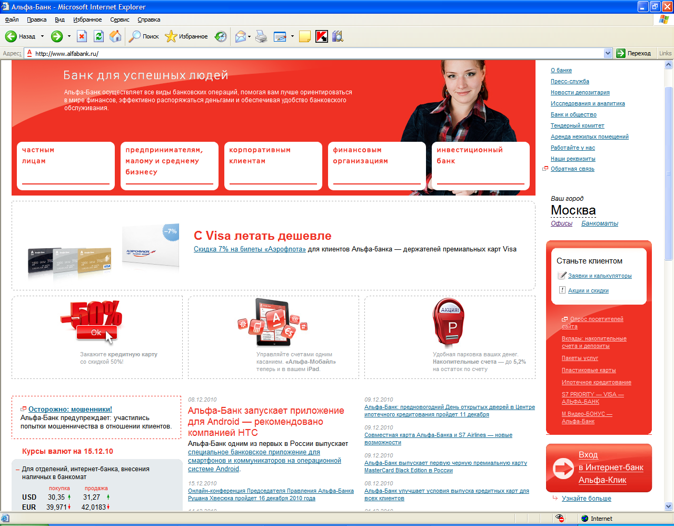Screen dimensions: 674x526
Task: Click the Mail envelope toolbar icon
Action: 241,36
